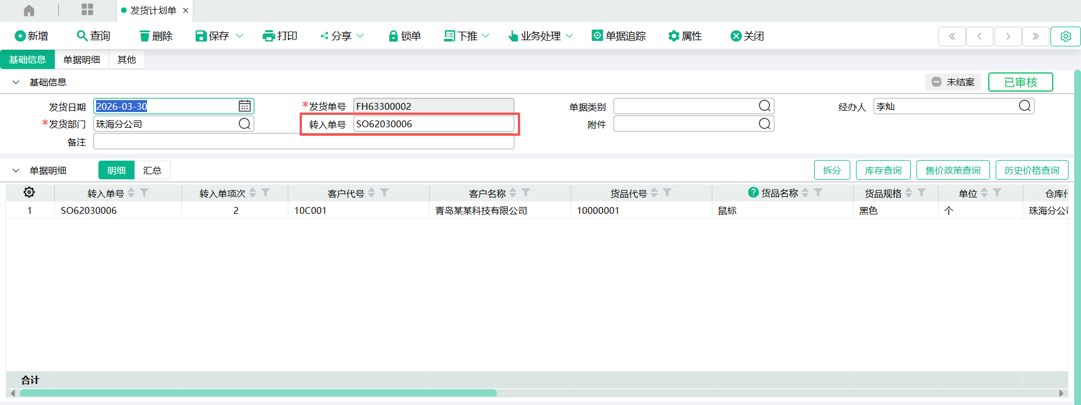Viewport: 1081px width, 405px height.
Task: Expand the 业务处理 dropdown menu
Action: [569, 36]
